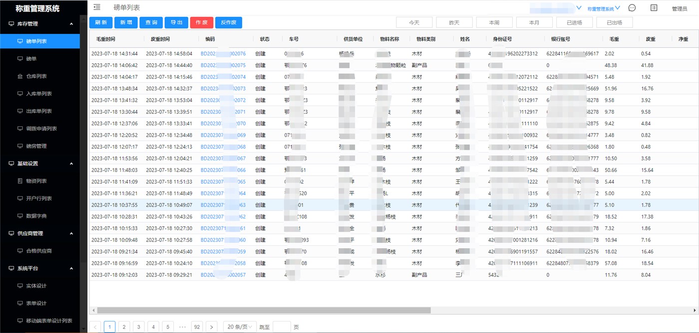
Task: Open the messages chat bubble icon
Action: click(632, 8)
